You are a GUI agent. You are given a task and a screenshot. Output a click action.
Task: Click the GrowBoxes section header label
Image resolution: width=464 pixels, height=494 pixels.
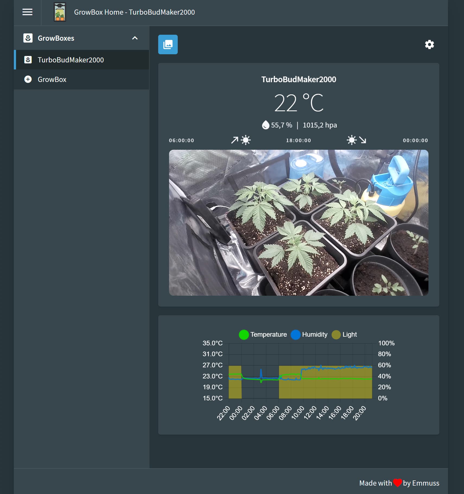pyautogui.click(x=56, y=38)
